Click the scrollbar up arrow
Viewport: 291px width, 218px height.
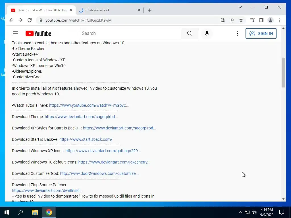tap(283, 28)
